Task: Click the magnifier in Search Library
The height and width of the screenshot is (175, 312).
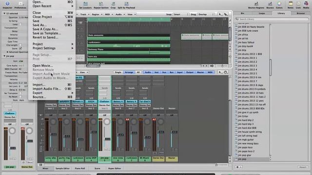Action: pos(237,19)
